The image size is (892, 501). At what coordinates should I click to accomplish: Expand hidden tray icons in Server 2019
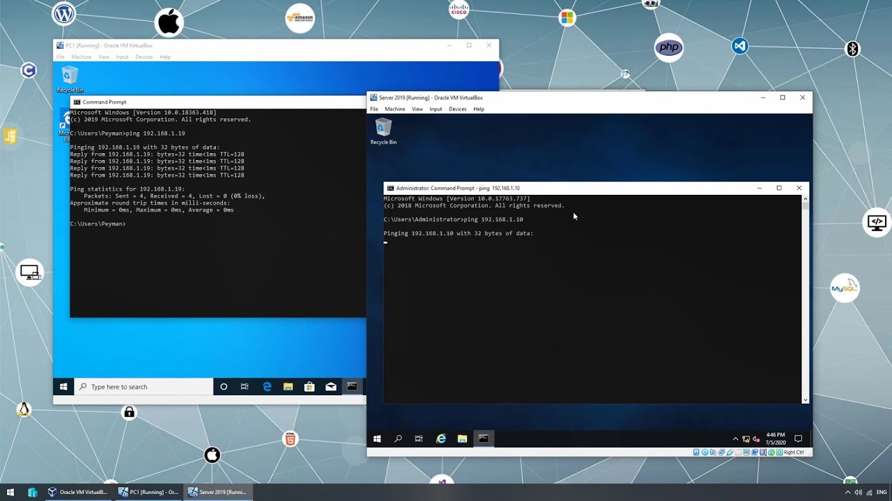coord(735,439)
